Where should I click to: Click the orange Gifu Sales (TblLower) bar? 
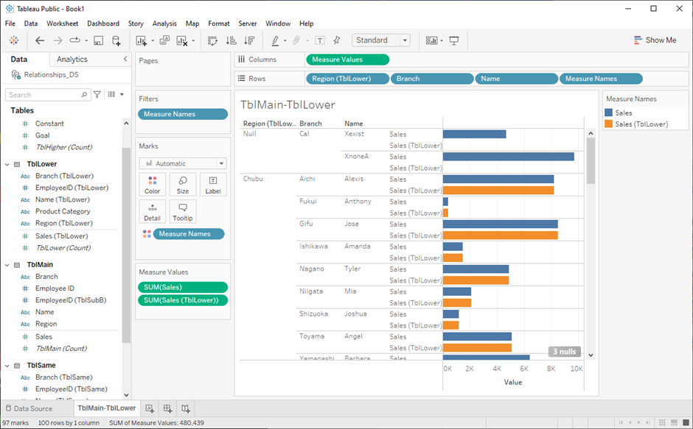click(501, 235)
